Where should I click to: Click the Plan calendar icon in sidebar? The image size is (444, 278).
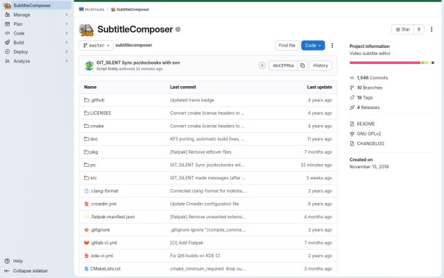pyautogui.click(x=8, y=24)
